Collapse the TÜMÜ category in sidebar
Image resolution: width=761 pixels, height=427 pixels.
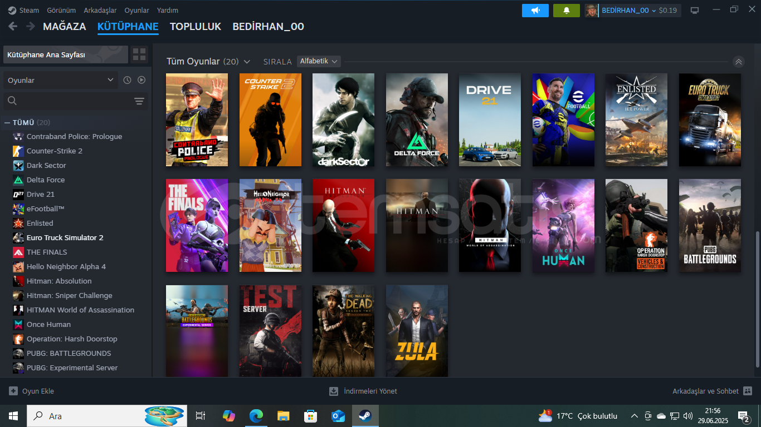(x=7, y=122)
